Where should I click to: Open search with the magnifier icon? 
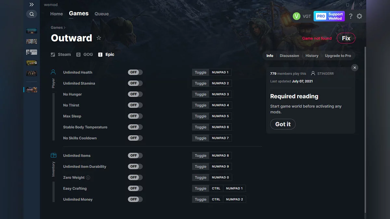pos(32,14)
